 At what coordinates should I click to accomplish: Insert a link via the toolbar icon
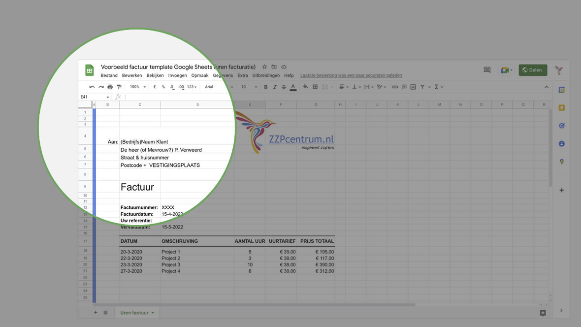click(395, 87)
